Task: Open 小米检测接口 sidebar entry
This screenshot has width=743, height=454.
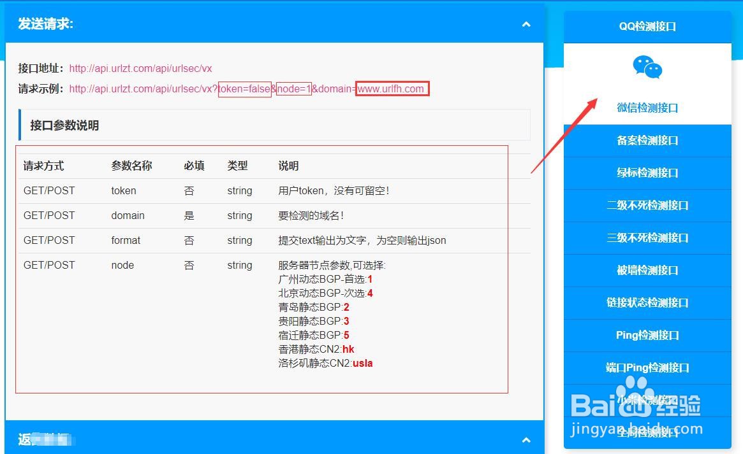Action: tap(647, 400)
